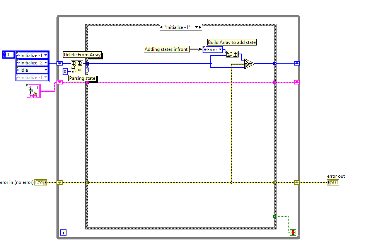The image size is (365, 251).
Task: Select the pink shift register arrow terminal
Action: tap(59, 82)
